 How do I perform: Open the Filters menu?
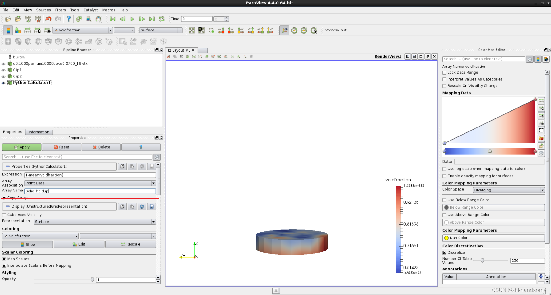pyautogui.click(x=60, y=10)
